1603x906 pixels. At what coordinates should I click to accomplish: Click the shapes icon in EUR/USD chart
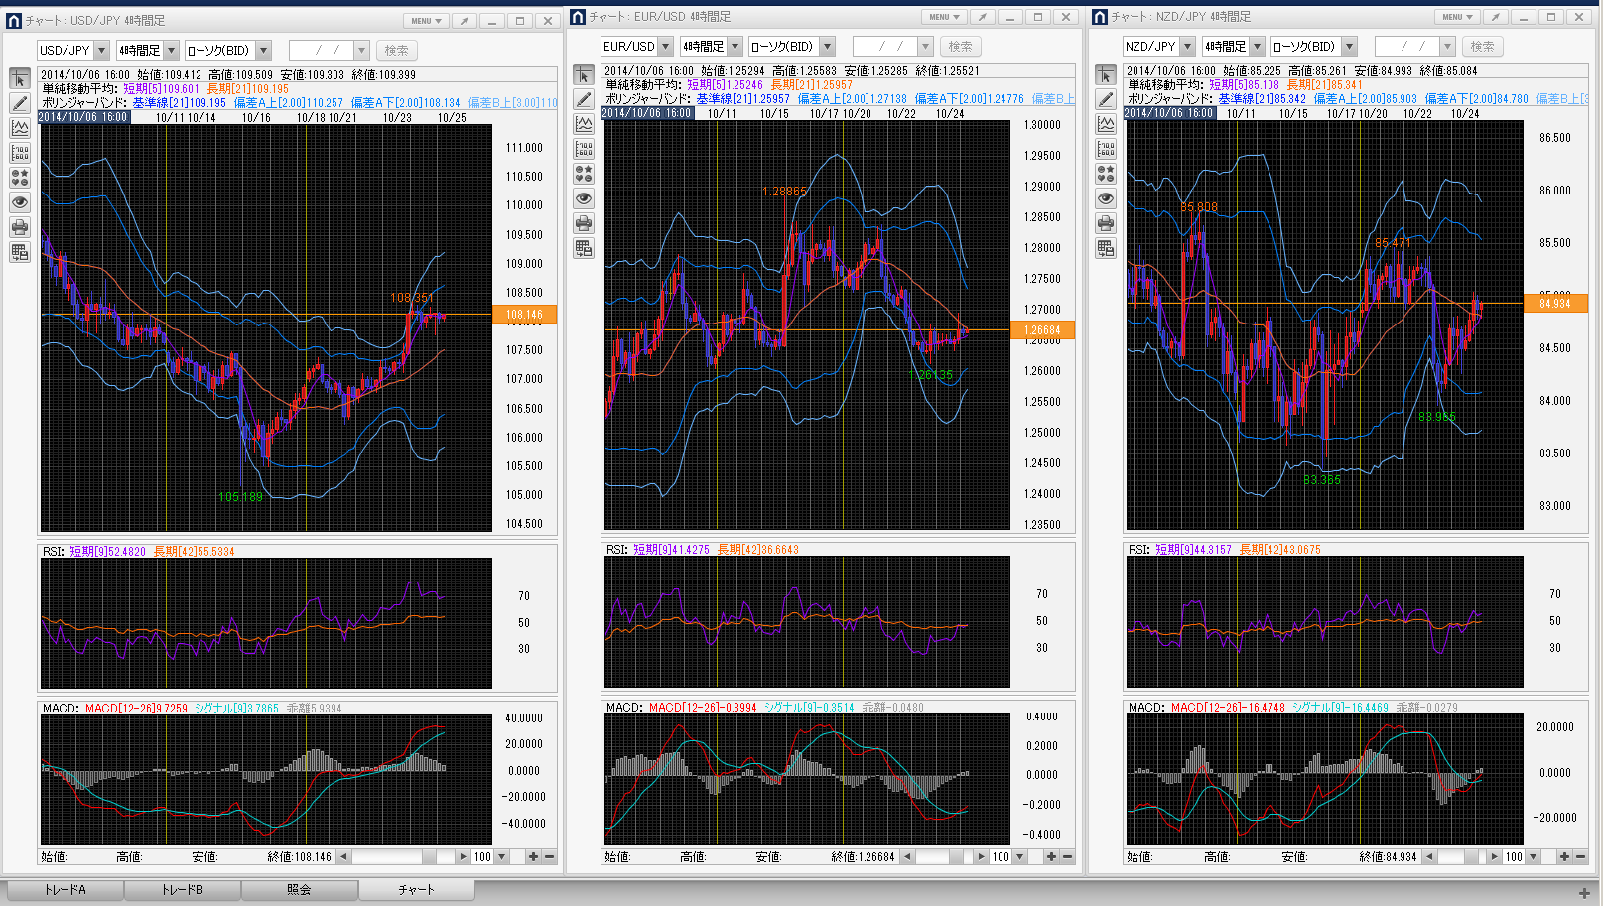pyautogui.click(x=584, y=174)
